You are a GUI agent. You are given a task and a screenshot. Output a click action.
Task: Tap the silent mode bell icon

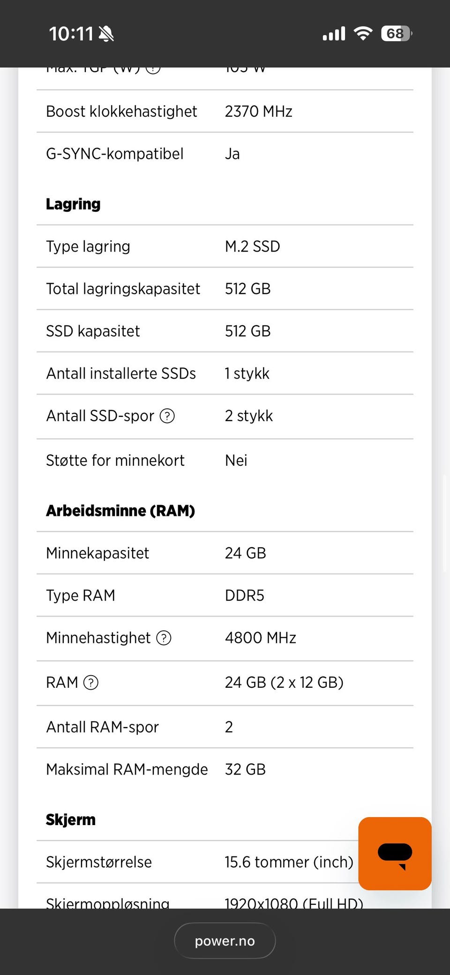tap(106, 34)
